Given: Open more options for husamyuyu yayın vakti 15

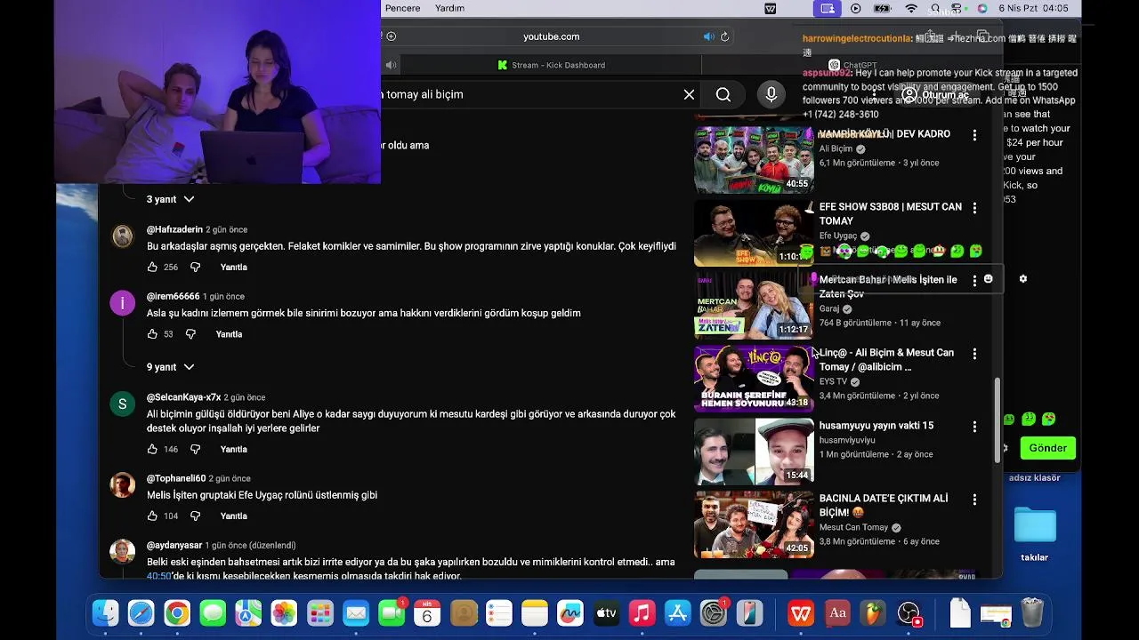Looking at the screenshot, I should 974,427.
